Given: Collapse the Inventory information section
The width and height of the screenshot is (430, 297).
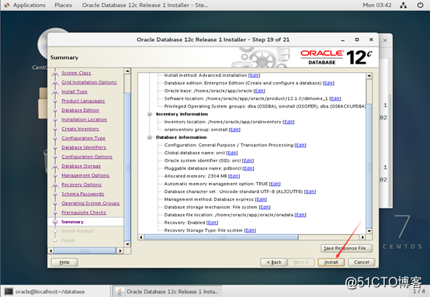Looking at the screenshot, I should (150, 114).
